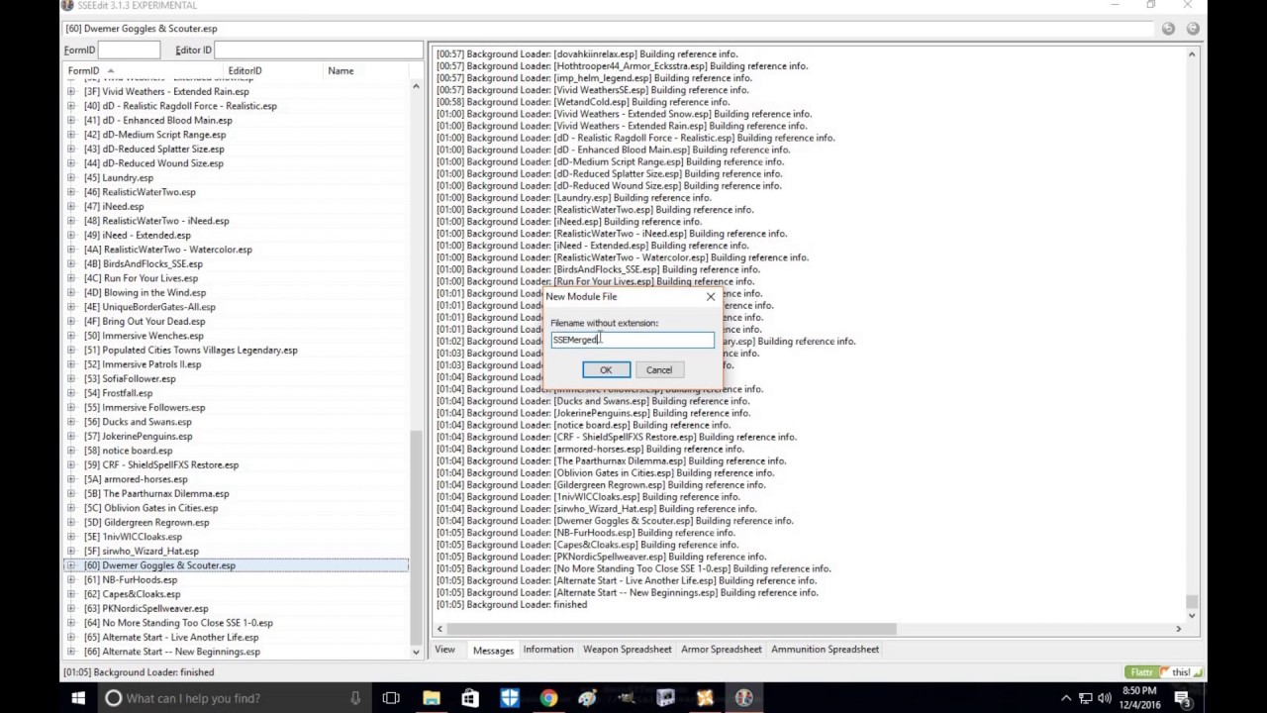
Task: Click the FormID filter input field
Action: point(129,50)
